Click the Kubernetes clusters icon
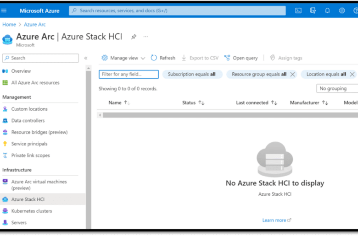 point(5,211)
